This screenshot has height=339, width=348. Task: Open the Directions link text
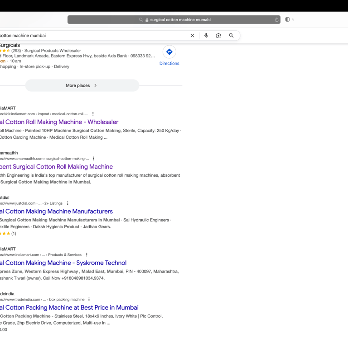point(169,64)
